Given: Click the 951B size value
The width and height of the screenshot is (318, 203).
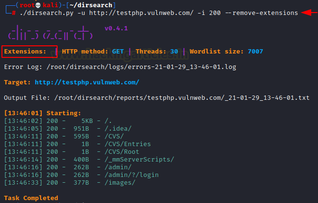Looking at the screenshot, I should coord(81,129).
